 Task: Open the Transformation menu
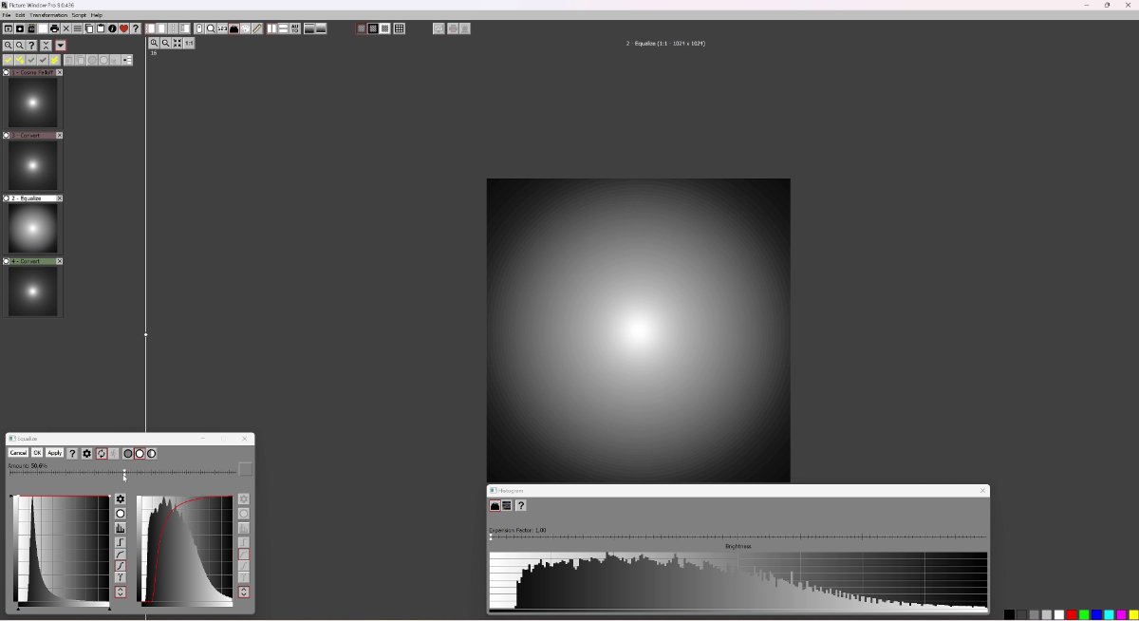(48, 15)
